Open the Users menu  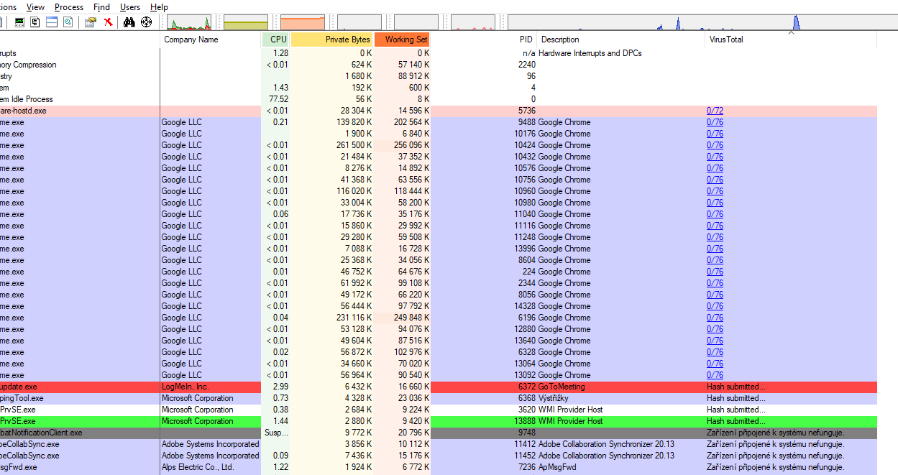(x=130, y=7)
